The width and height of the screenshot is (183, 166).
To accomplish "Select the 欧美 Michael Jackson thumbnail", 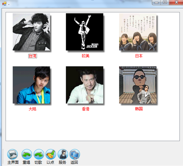I will 85,32.
